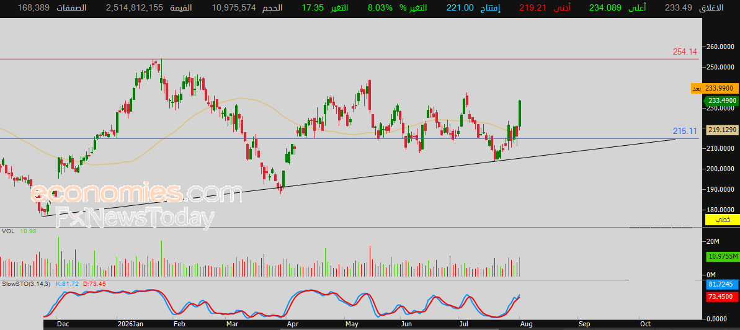Image resolution: width=740 pixels, height=330 pixels.
Task: Click the latest tall green candlestick
Action: click(520, 114)
